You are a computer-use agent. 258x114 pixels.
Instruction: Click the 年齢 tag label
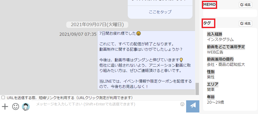click(x=211, y=97)
